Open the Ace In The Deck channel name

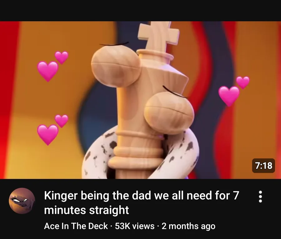[x=76, y=226]
